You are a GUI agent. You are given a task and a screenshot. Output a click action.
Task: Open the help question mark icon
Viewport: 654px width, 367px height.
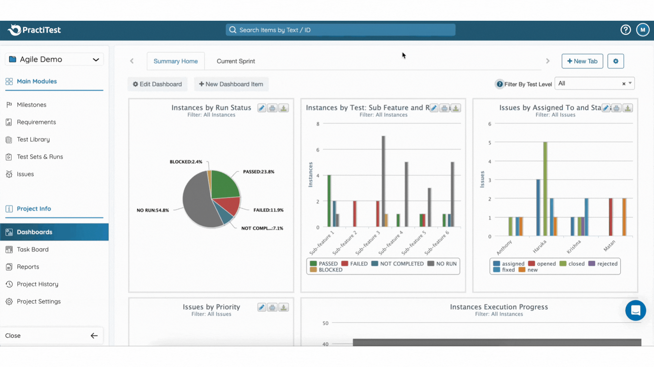click(x=625, y=30)
